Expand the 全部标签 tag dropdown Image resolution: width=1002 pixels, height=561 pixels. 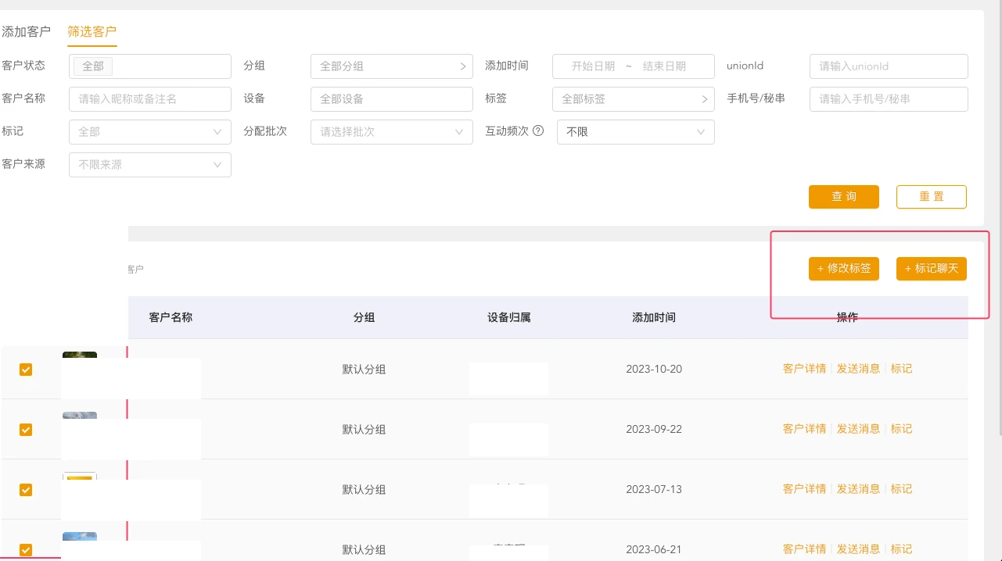(634, 99)
